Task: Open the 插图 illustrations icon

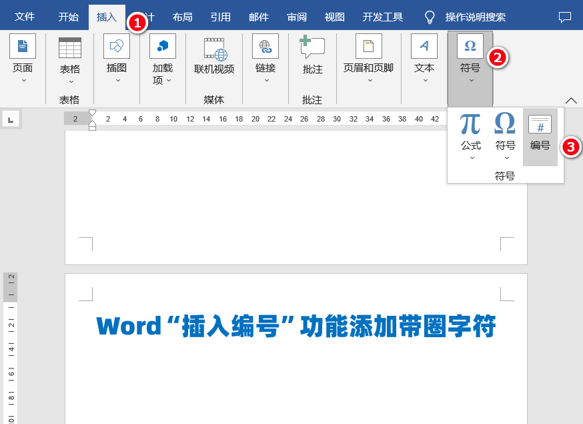Action: point(117,46)
